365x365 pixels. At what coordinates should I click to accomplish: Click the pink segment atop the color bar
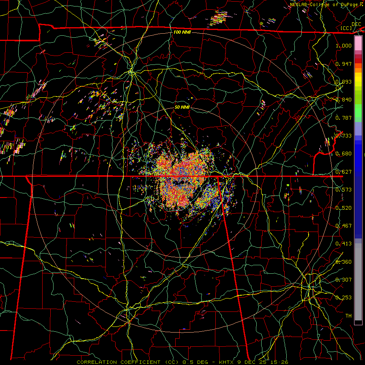point(358,43)
